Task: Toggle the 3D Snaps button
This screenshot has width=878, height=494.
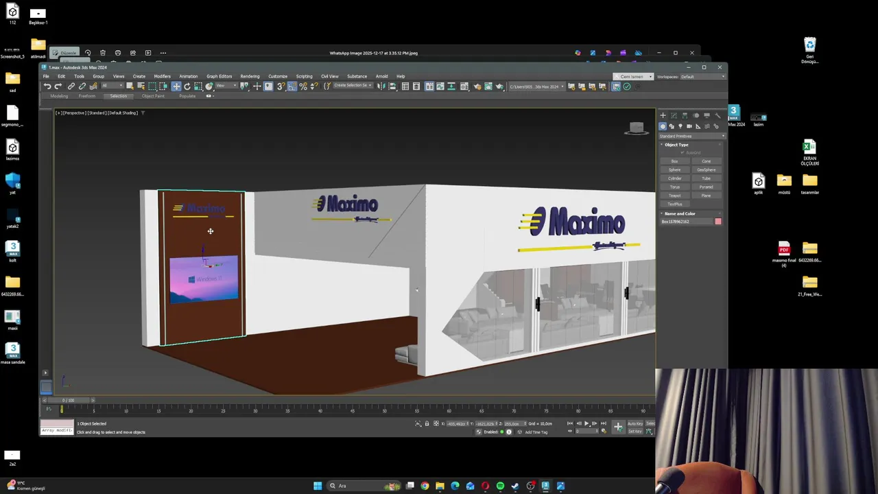Action: tap(281, 86)
